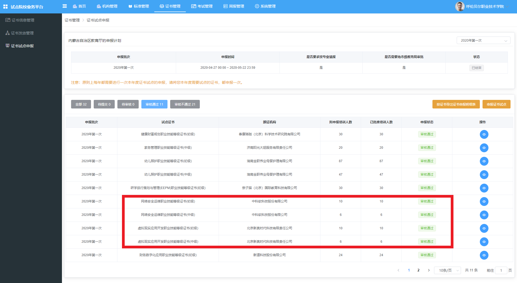View details of 健康财富规划 certificate row

[484, 134]
